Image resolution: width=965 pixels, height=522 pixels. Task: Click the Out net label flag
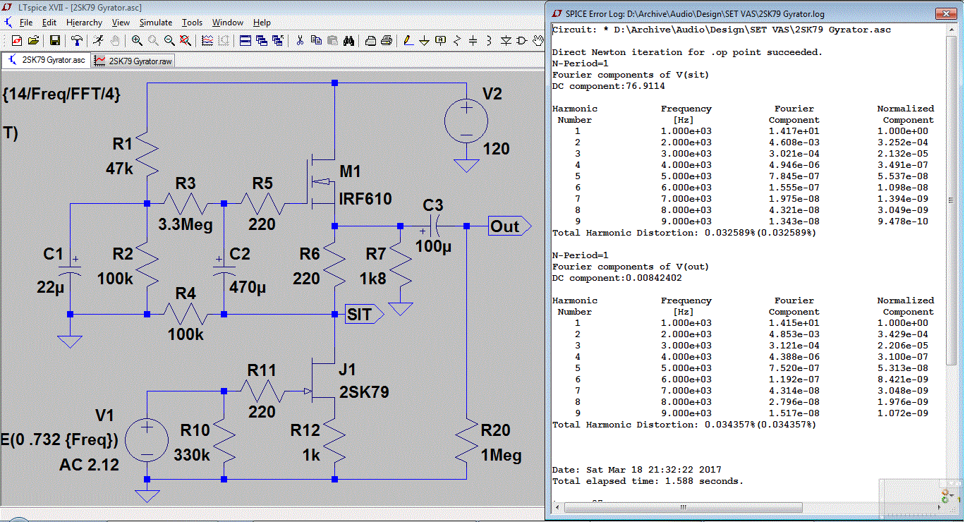click(x=509, y=226)
